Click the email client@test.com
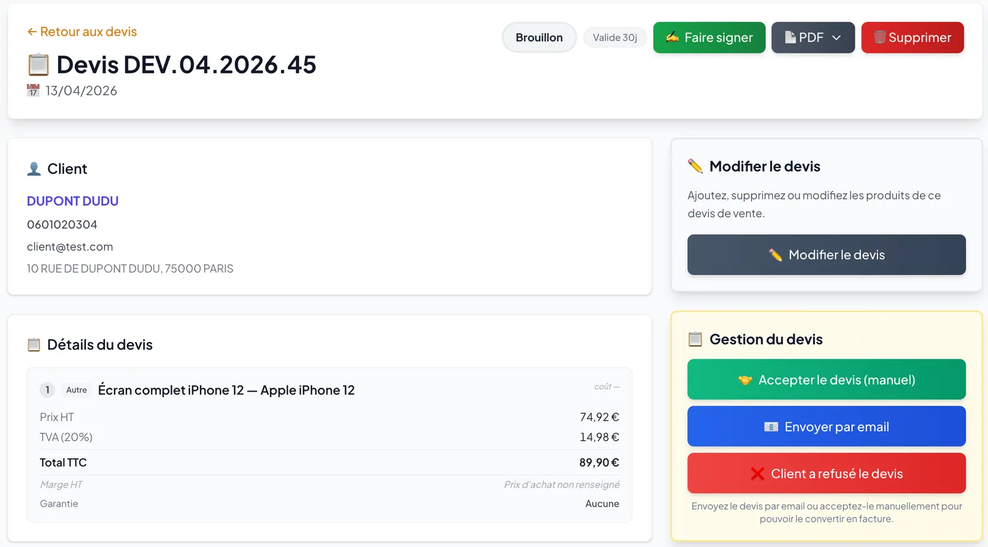Screen dimensions: 988x547 (x=70, y=247)
